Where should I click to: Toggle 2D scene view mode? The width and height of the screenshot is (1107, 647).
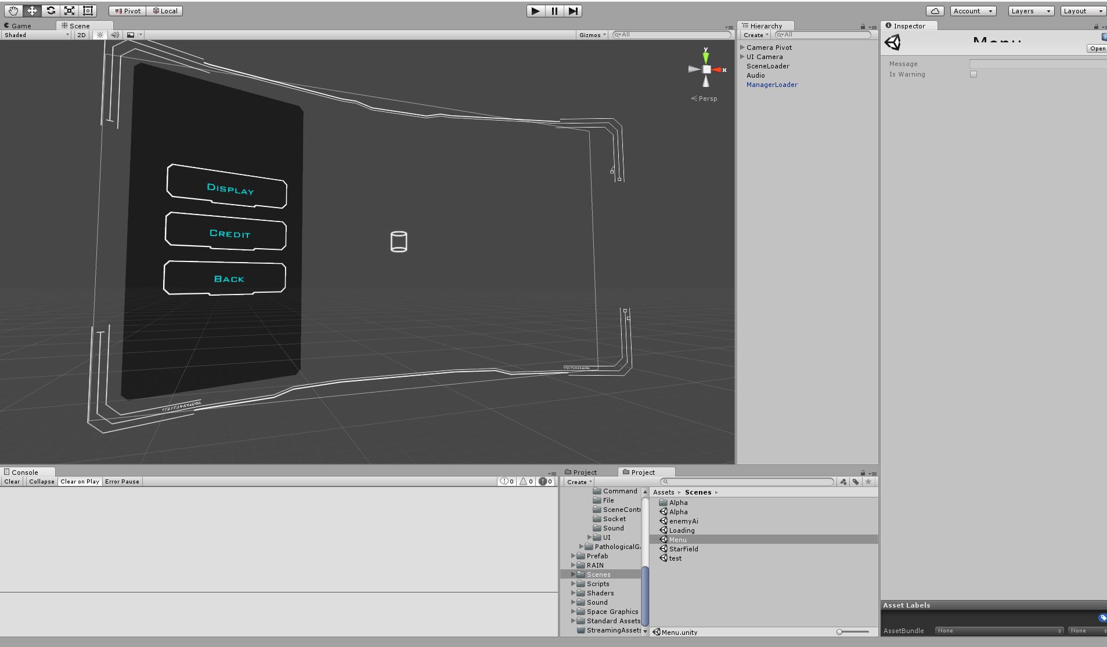[x=81, y=35]
